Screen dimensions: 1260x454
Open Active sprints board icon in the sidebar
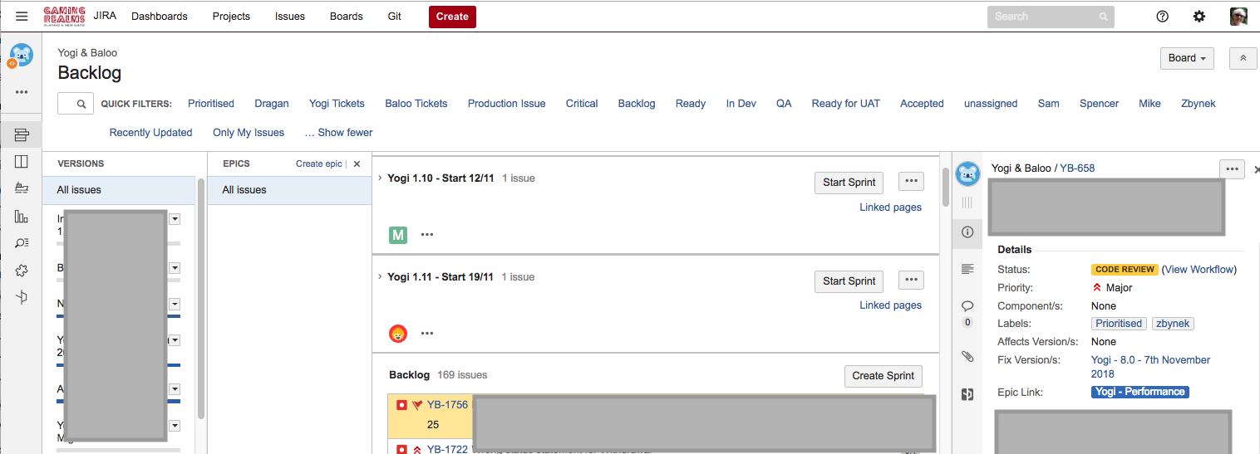(22, 161)
